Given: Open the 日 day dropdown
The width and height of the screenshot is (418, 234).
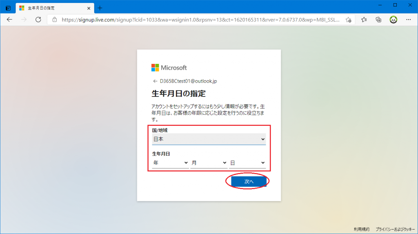Looking at the screenshot, I should 247,163.
